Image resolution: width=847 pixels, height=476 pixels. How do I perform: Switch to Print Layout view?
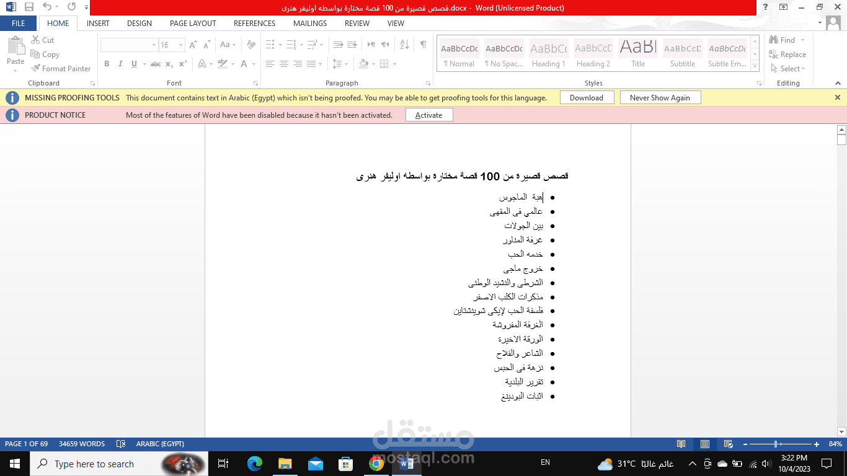705,444
